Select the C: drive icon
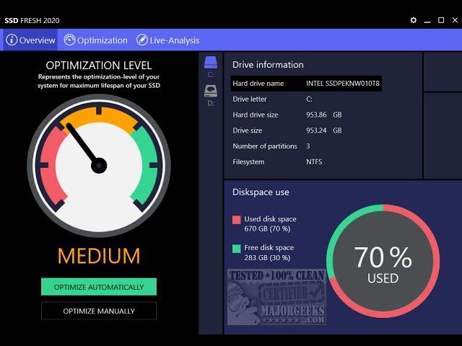The height and width of the screenshot is (346, 462). pyautogui.click(x=211, y=63)
